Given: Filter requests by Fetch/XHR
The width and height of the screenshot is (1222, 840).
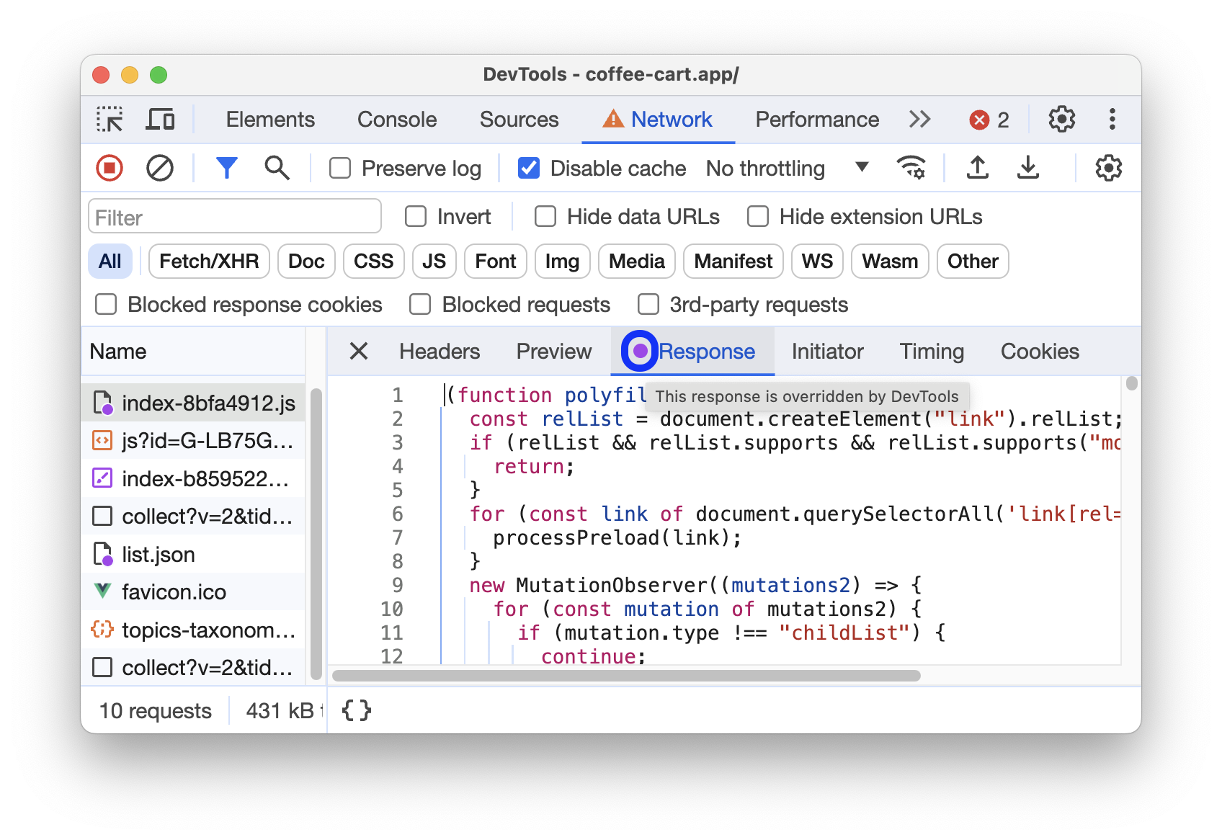Looking at the screenshot, I should [x=208, y=261].
